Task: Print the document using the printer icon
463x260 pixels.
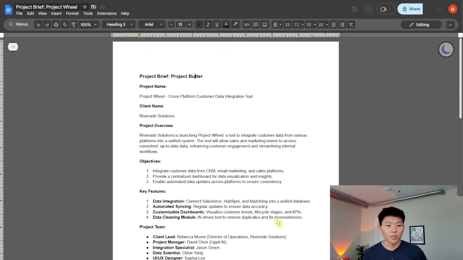Action: 56,25
